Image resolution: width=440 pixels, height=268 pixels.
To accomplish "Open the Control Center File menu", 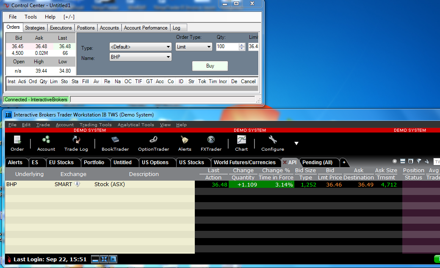I will click(13, 17).
